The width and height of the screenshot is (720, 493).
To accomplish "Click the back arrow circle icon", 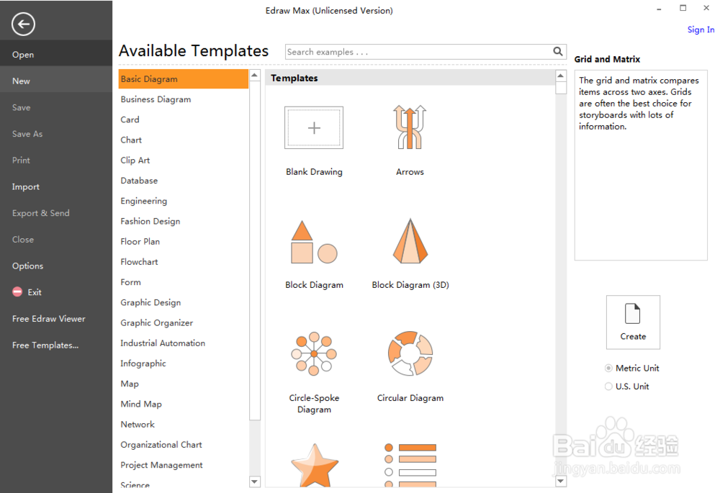I will click(x=24, y=24).
